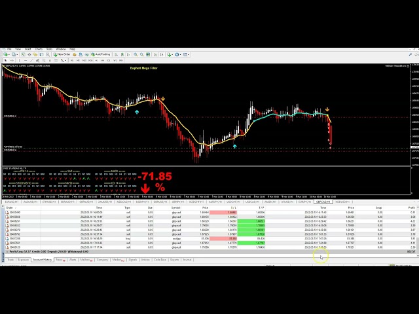Open the File menu
Image resolution: width=419 pixels, height=314 pixels.
[x=9, y=49]
